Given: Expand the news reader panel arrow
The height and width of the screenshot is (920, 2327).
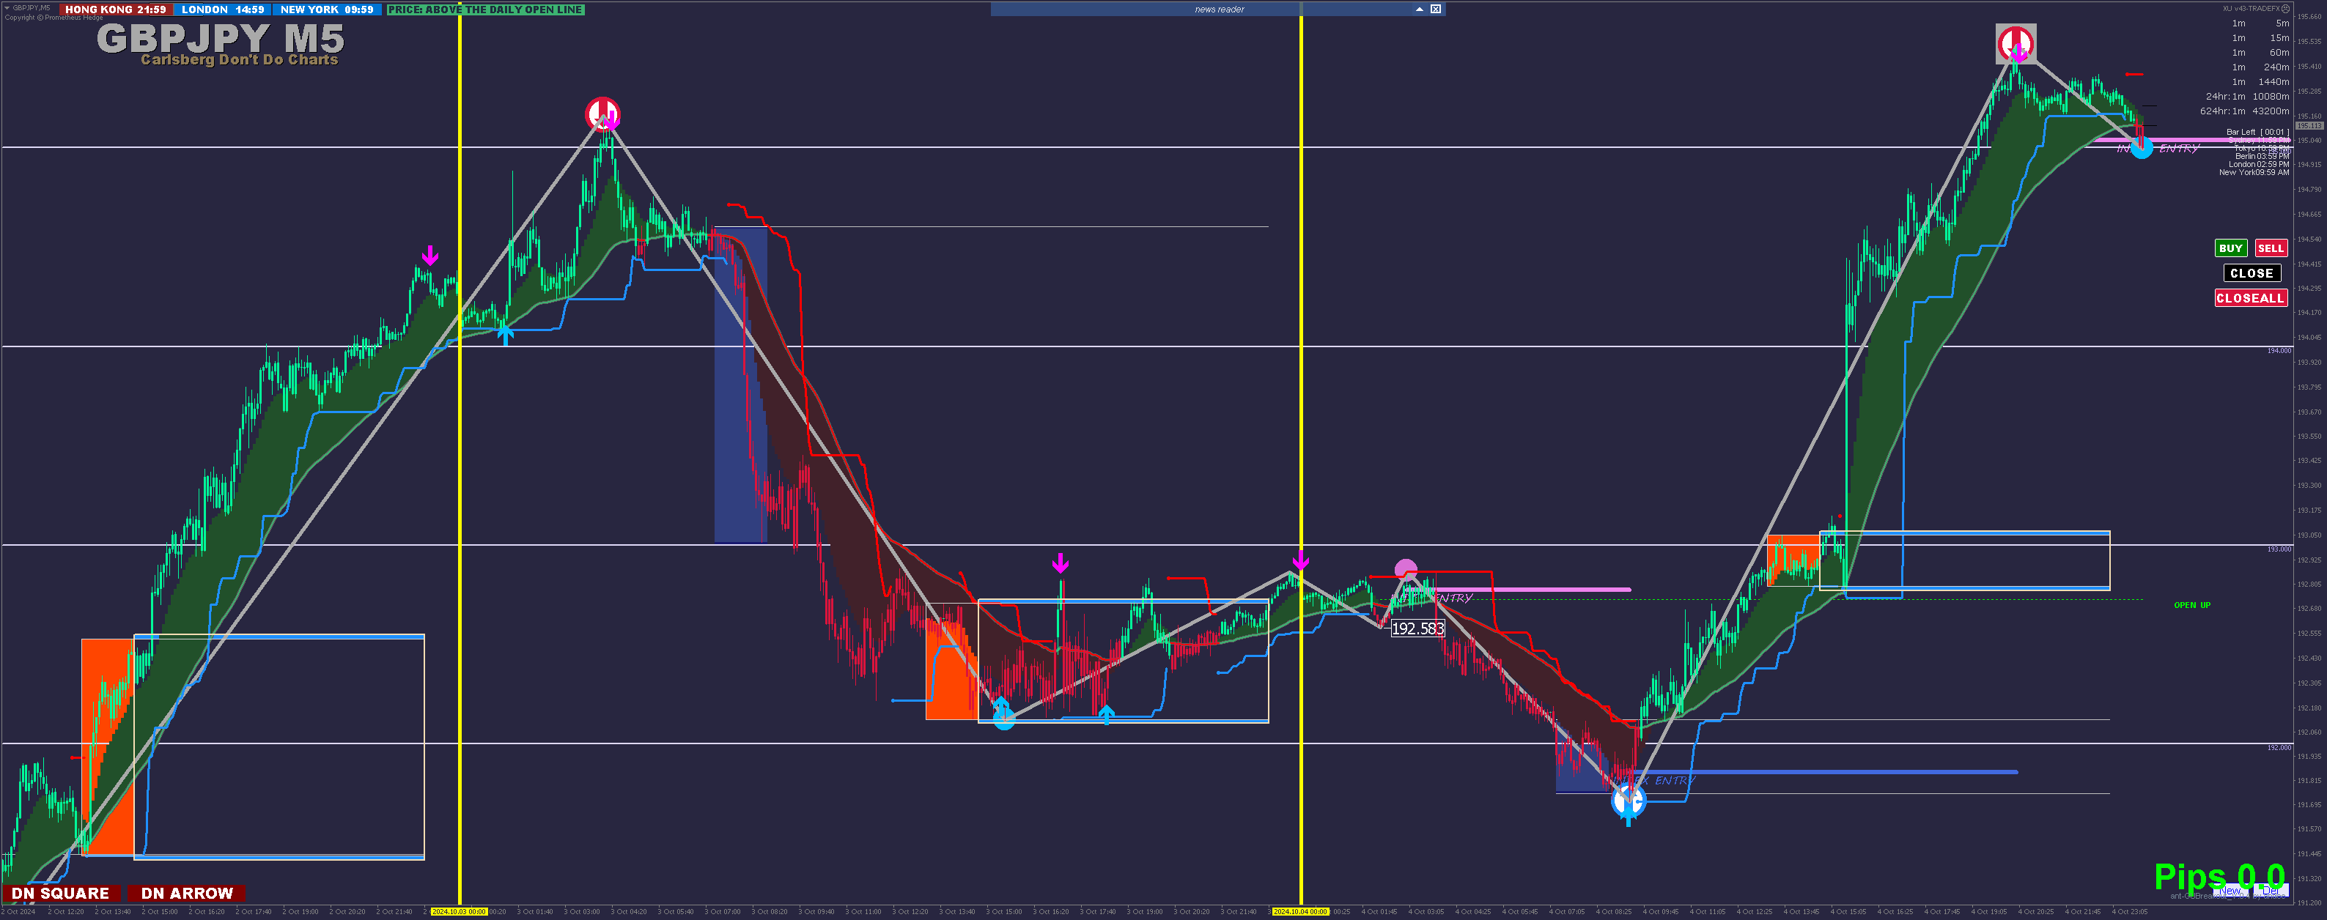Looking at the screenshot, I should (1419, 9).
